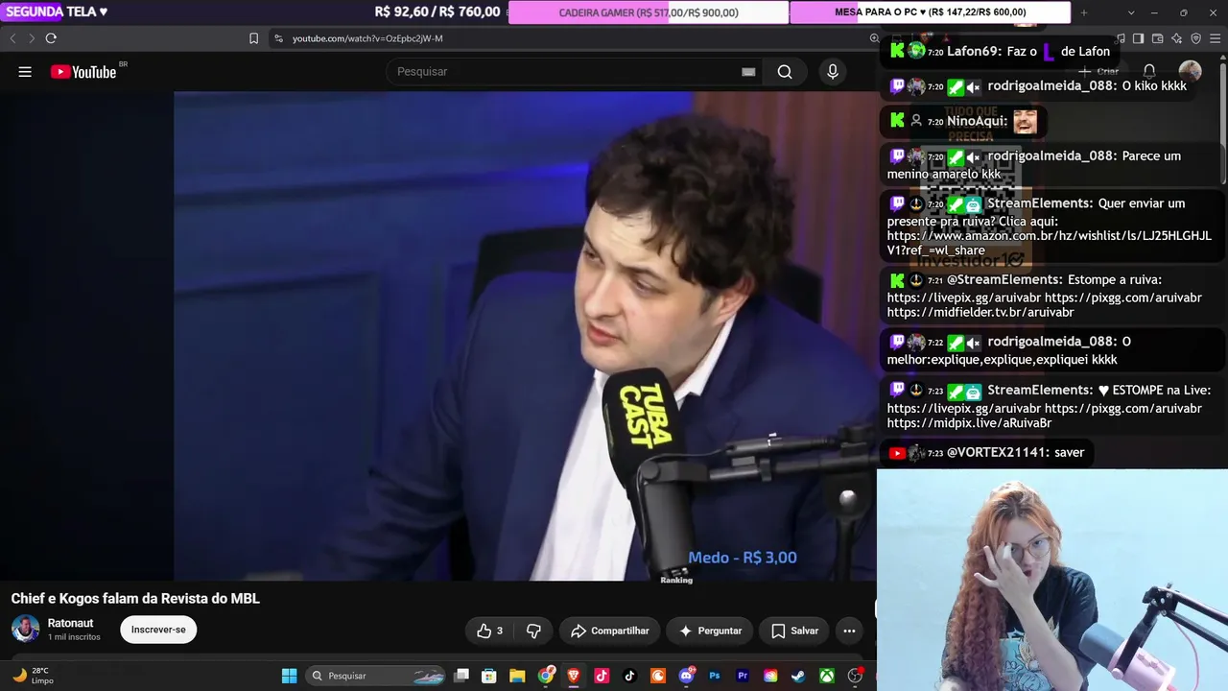Toggle the browser sidebar panel icon
This screenshot has height=691, width=1228.
pos(1138,38)
